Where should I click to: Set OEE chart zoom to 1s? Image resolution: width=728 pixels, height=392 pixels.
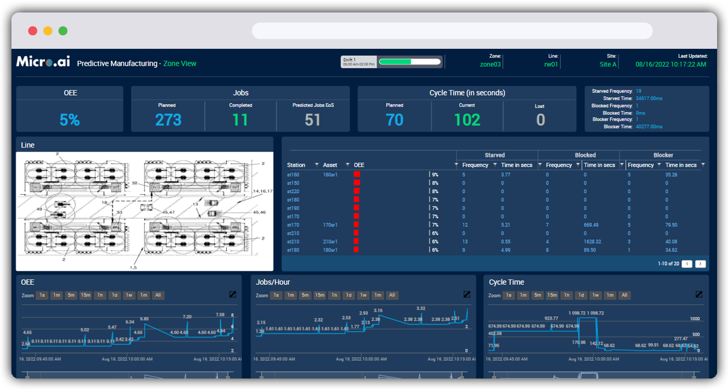tap(42, 295)
